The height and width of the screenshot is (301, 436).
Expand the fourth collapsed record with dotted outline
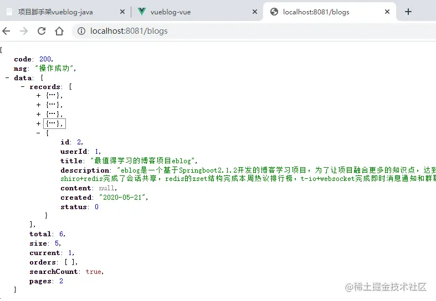[38, 123]
